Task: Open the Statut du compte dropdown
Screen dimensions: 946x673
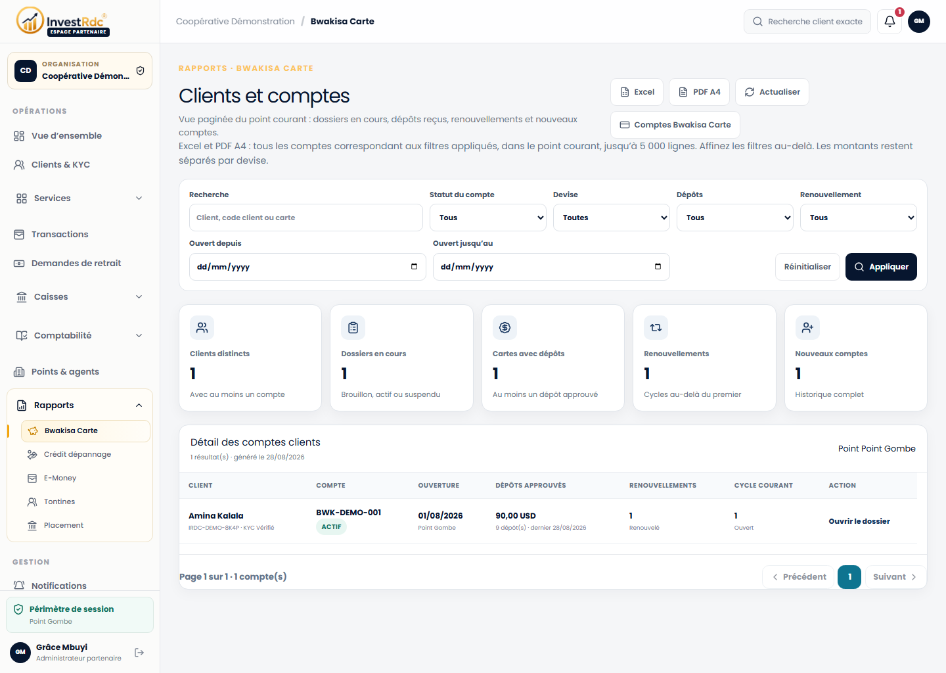Action: (488, 218)
